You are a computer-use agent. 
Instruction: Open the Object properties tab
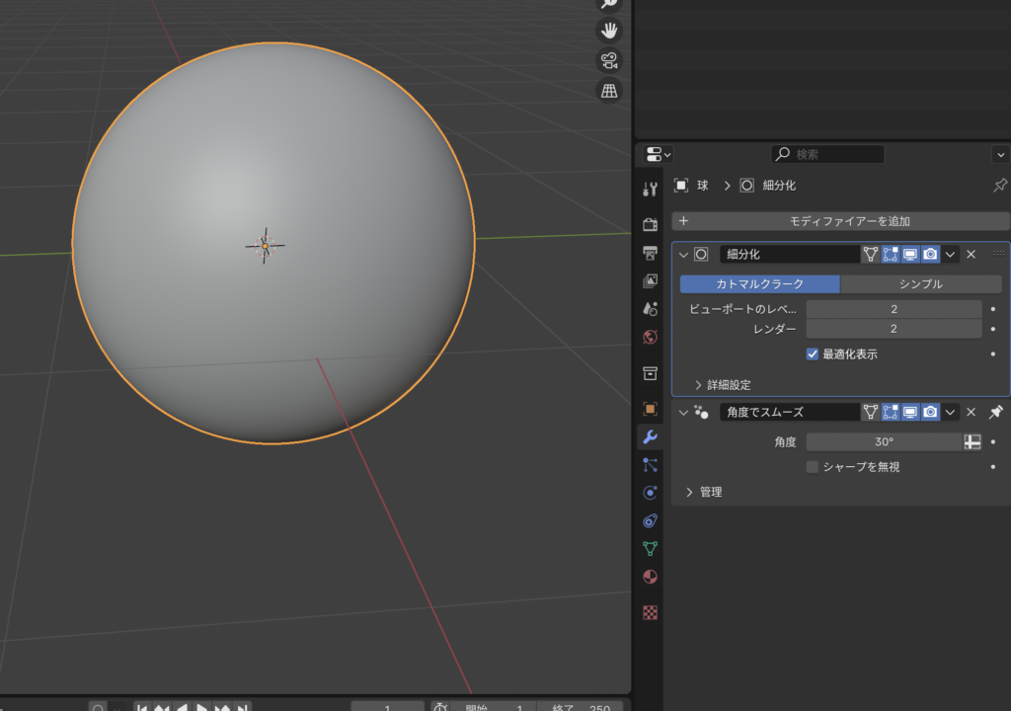(650, 409)
